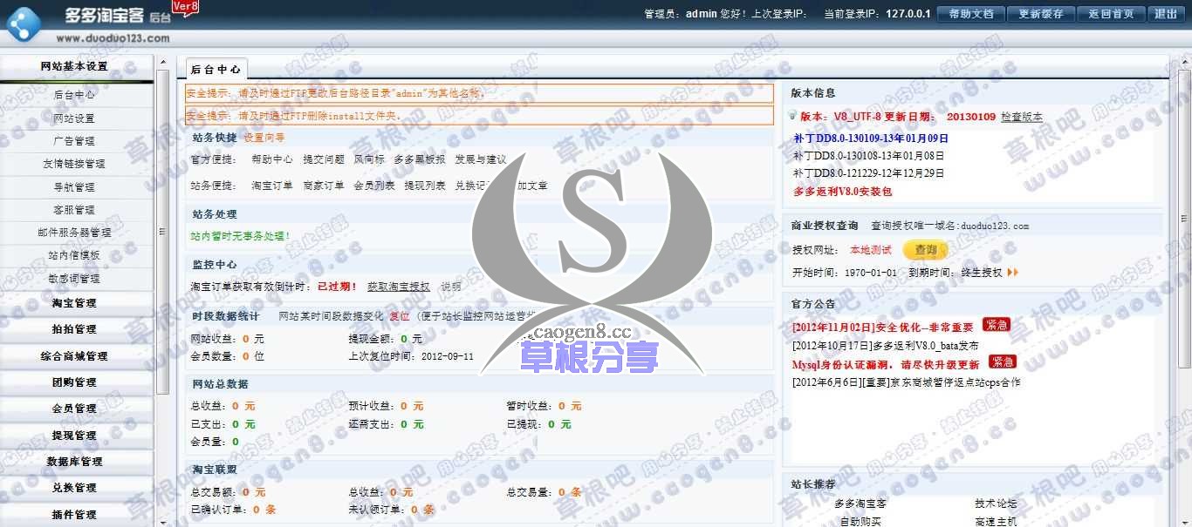Open the 检查版本 version check link
1192x527 pixels.
coord(1021,116)
